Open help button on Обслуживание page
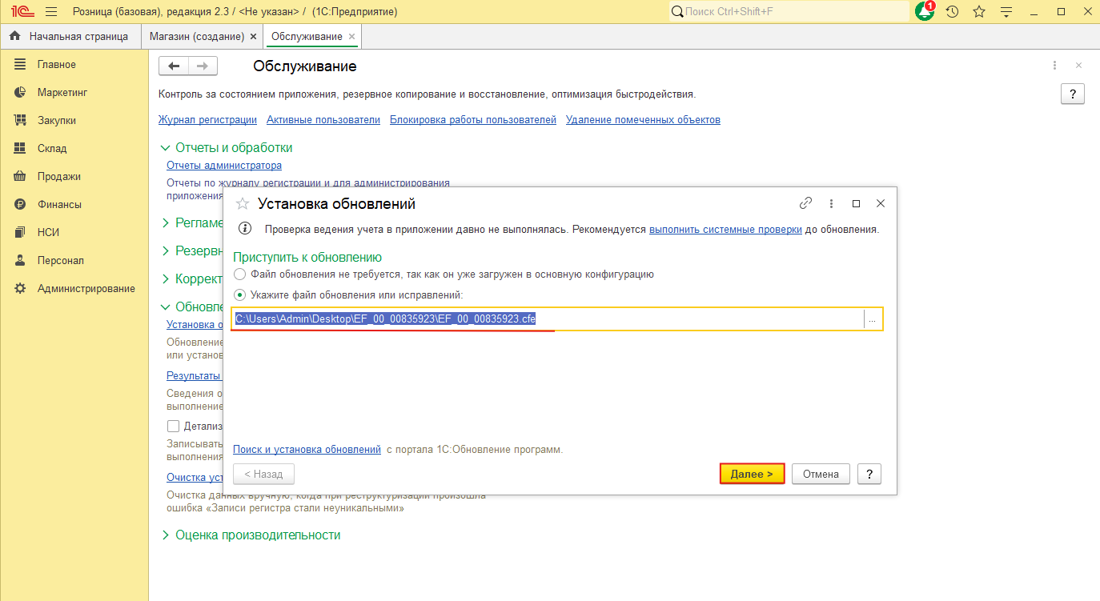Image resolution: width=1100 pixels, height=601 pixels. (x=1072, y=94)
